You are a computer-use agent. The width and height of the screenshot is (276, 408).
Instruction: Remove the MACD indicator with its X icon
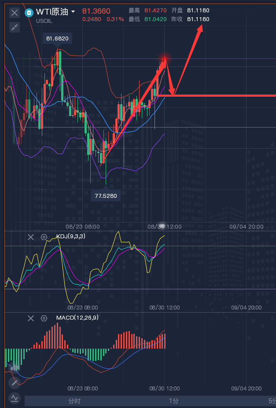31,318
